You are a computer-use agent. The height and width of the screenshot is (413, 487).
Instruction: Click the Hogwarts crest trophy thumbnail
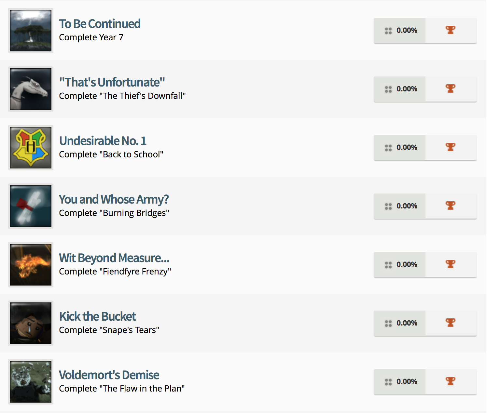point(31,148)
